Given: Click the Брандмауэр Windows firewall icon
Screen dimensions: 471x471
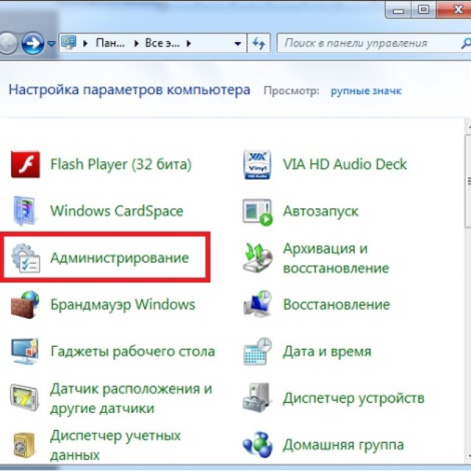Looking at the screenshot, I should click(25, 305).
